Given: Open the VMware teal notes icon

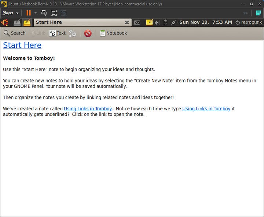Looking at the screenshot, I should pos(258,13).
